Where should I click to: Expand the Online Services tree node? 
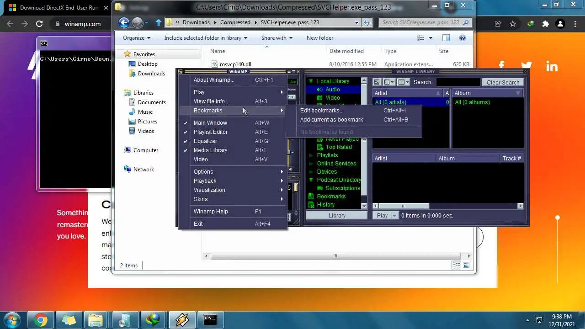pyautogui.click(x=311, y=164)
